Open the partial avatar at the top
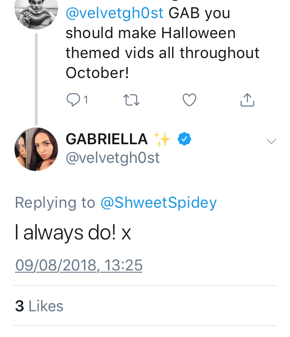Viewport: 290px width, 337px height. click(x=36, y=11)
